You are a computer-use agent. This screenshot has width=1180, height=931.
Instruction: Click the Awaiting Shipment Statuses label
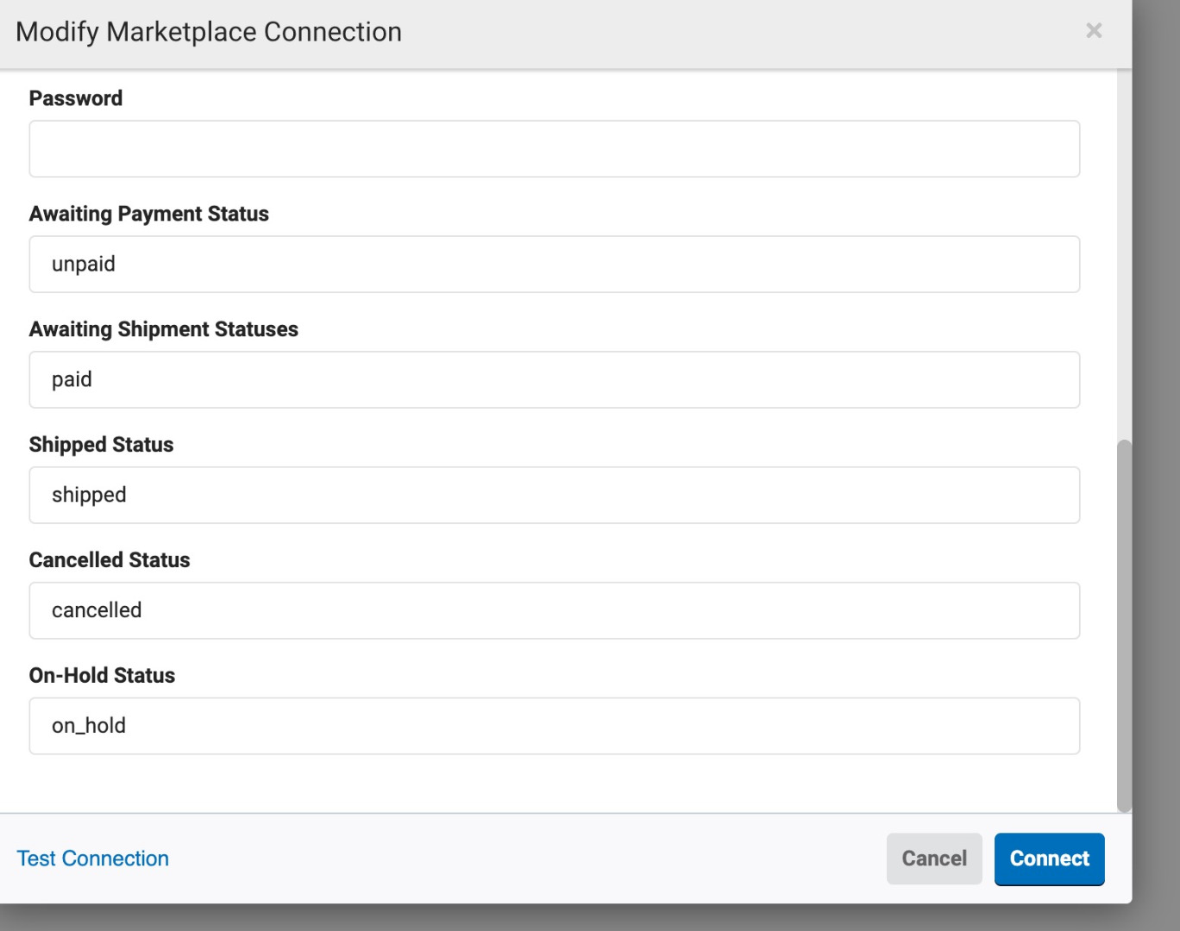[164, 329]
